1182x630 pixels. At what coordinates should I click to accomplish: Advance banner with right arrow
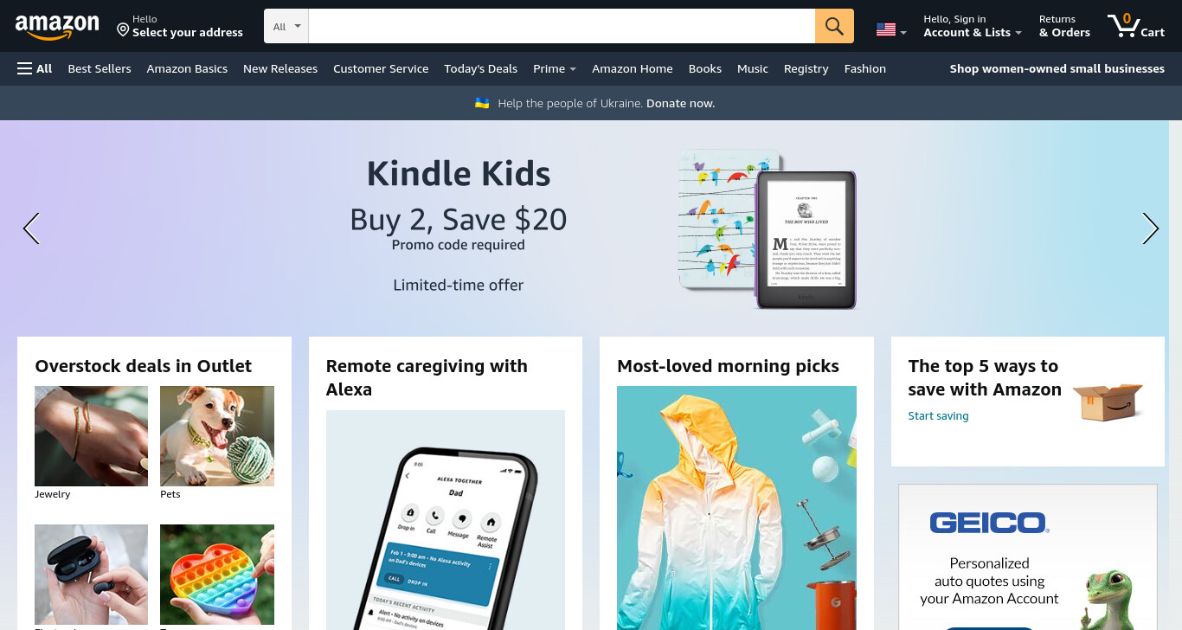tap(1150, 228)
